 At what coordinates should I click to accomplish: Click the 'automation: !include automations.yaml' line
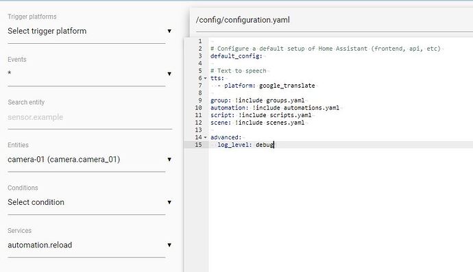coord(275,108)
